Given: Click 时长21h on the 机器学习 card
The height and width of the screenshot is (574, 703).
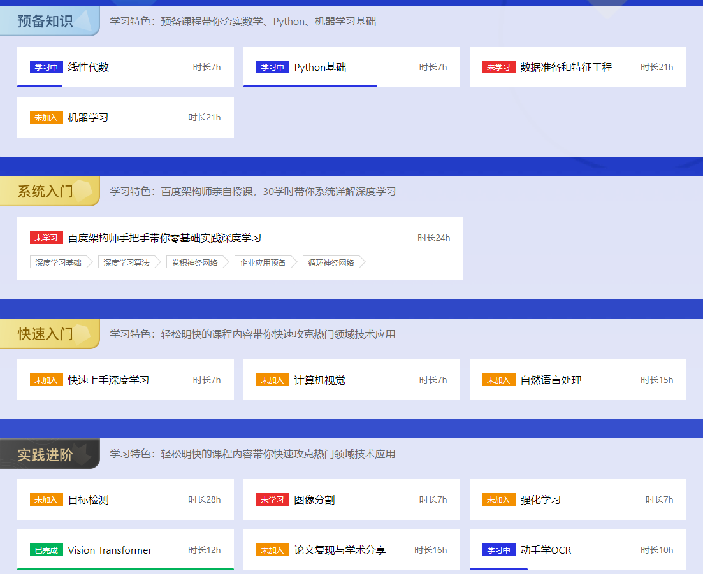Looking at the screenshot, I should click(x=205, y=117).
